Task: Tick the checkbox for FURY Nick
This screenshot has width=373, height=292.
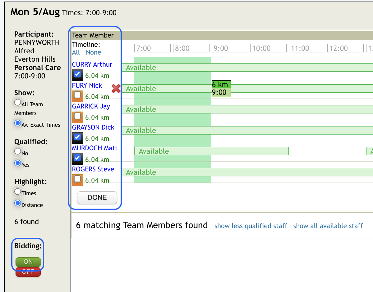Action: 77,95
